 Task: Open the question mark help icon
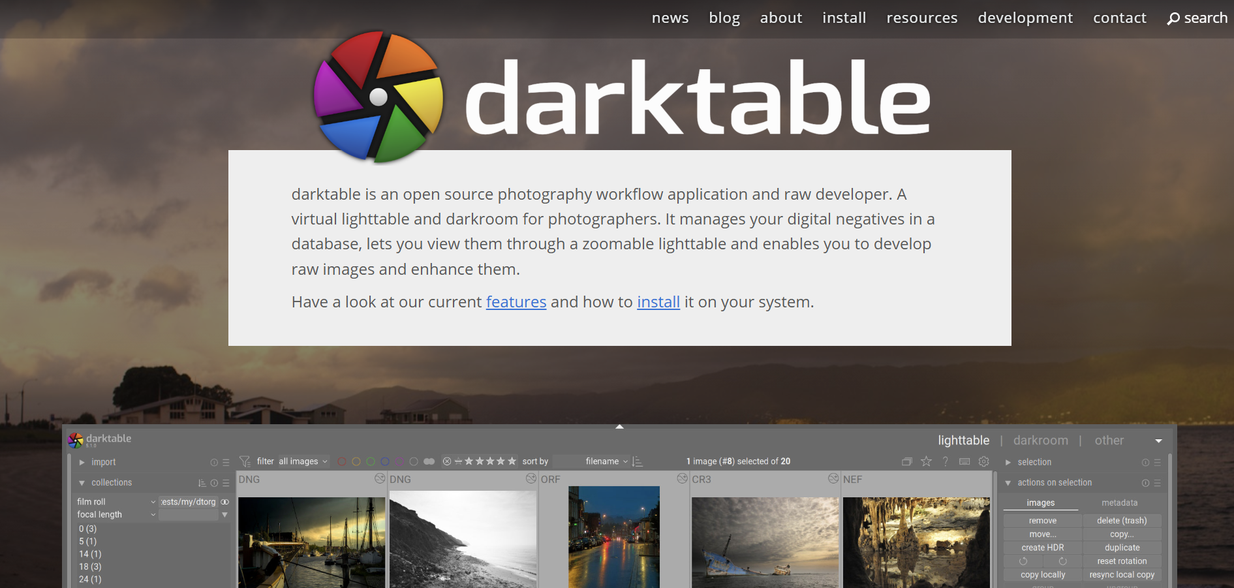945,461
